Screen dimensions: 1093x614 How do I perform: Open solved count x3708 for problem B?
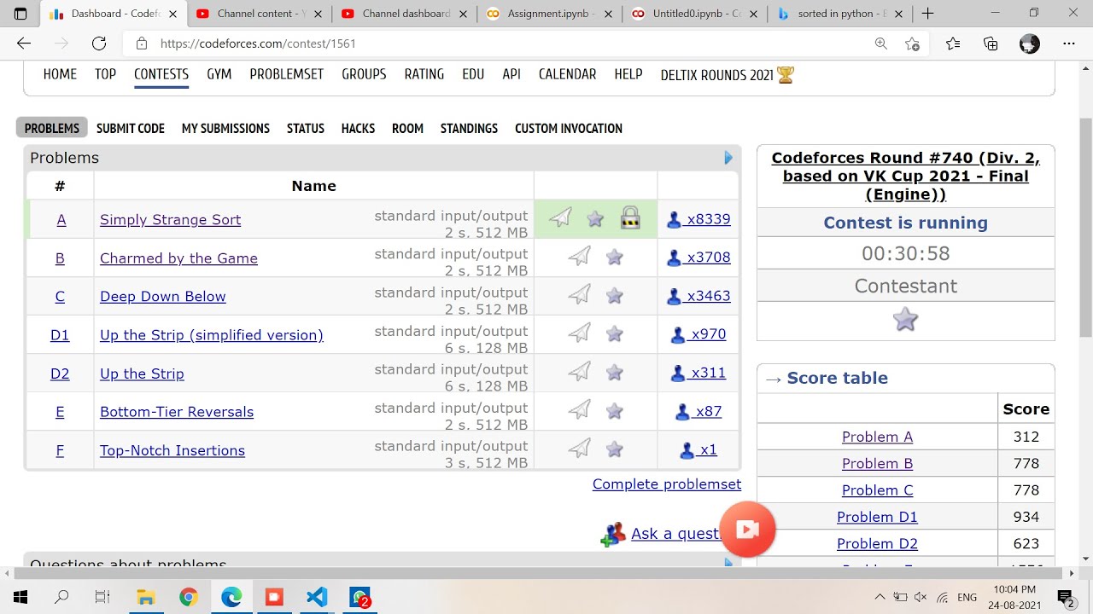coord(698,258)
